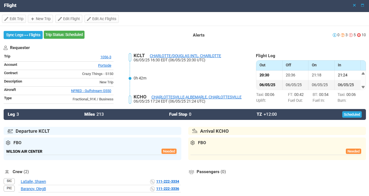Click phone icon beside Baranov's number
Screen dimensions: 369x196
[x=152, y=189]
